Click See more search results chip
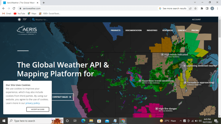 click(x=173, y=9)
